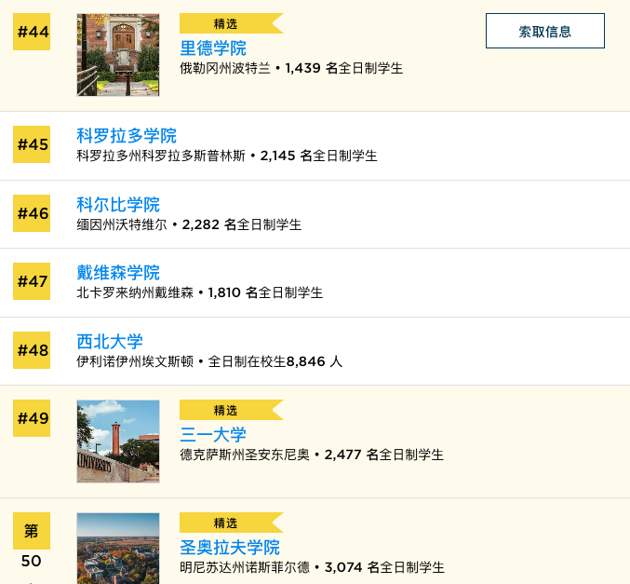Click the 索取信息 button for 里德学院
630x584 pixels.
coord(544,31)
